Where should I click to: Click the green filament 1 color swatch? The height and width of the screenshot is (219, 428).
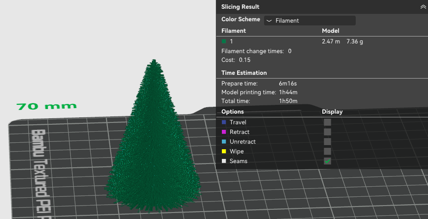tap(224, 42)
